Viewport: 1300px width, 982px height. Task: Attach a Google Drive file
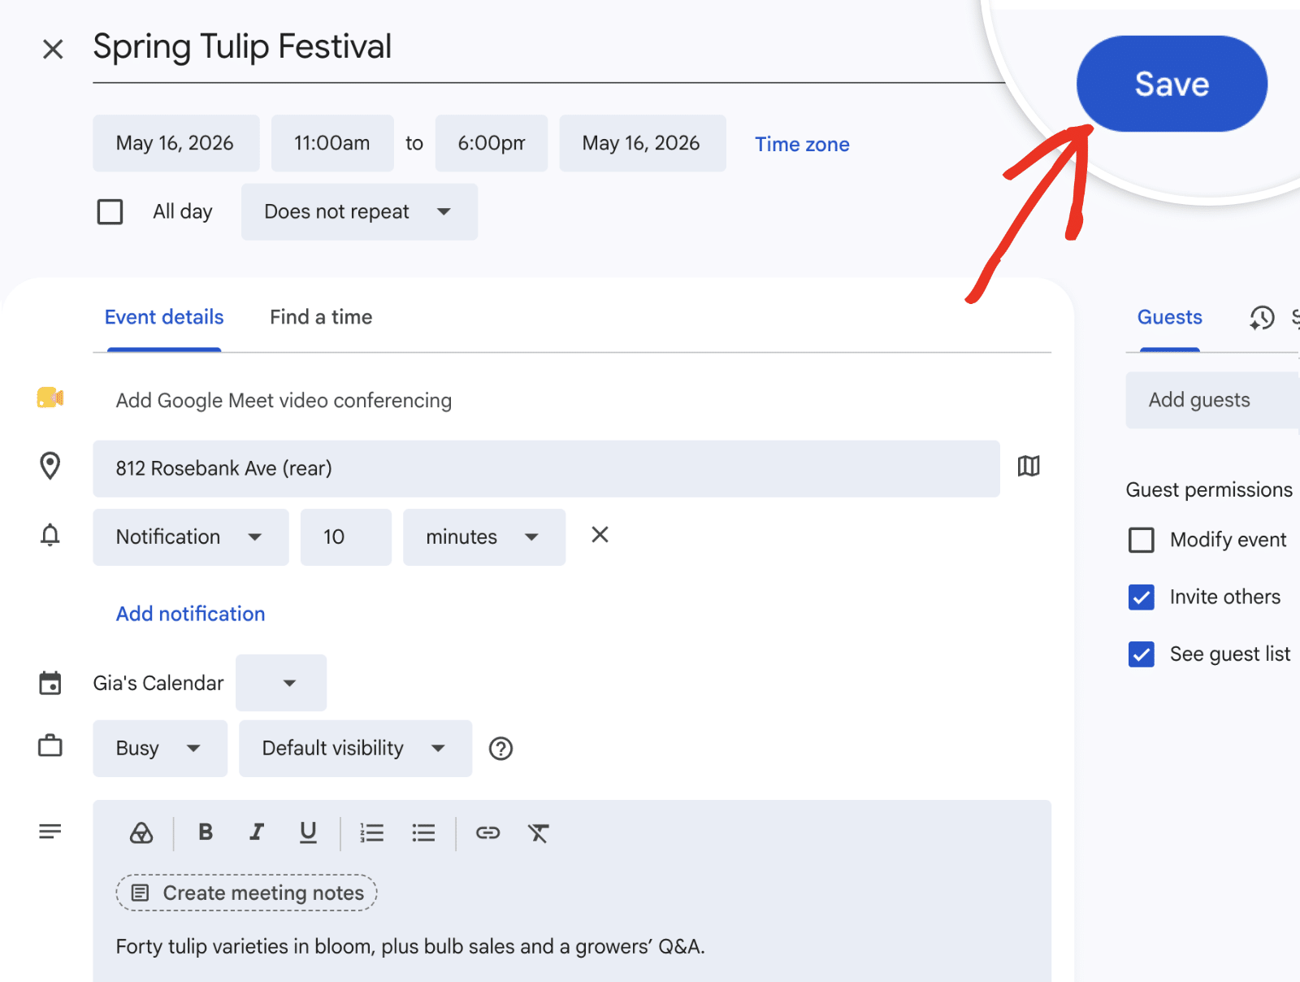click(x=141, y=832)
